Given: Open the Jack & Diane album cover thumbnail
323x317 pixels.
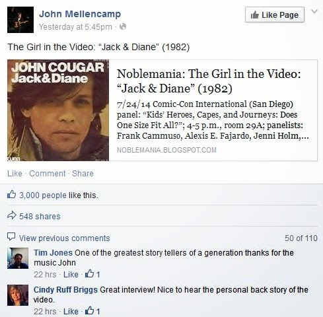Looking at the screenshot, I should (x=58, y=110).
